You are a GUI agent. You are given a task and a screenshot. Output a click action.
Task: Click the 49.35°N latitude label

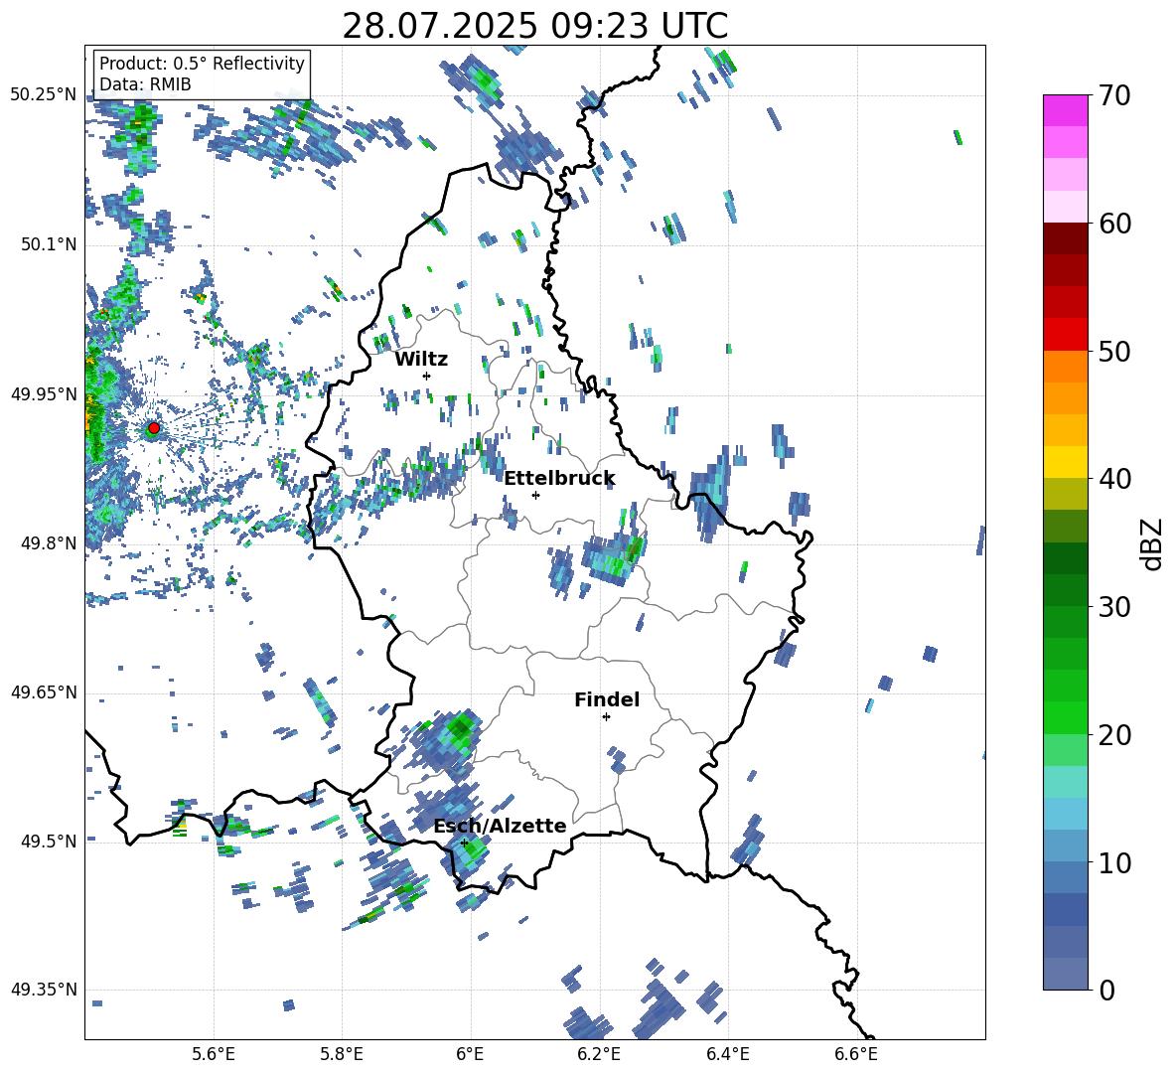(x=44, y=990)
